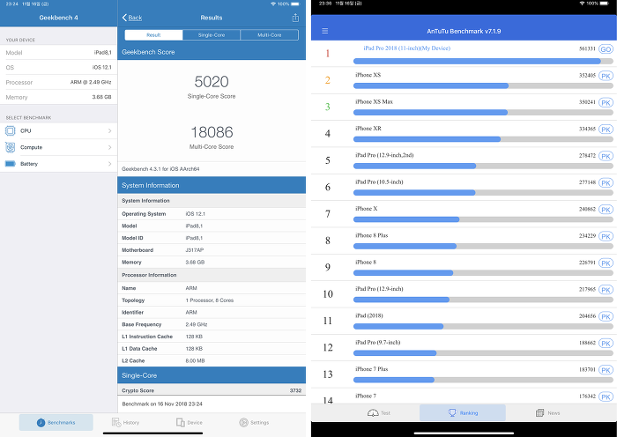Click the iPhone 7 Plus ranking entry
Image resolution: width=617 pixels, height=437 pixels.
click(x=464, y=374)
